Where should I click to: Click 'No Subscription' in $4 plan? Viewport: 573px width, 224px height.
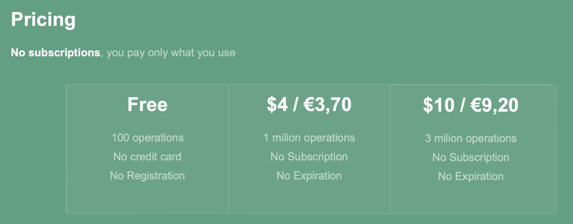[309, 157]
